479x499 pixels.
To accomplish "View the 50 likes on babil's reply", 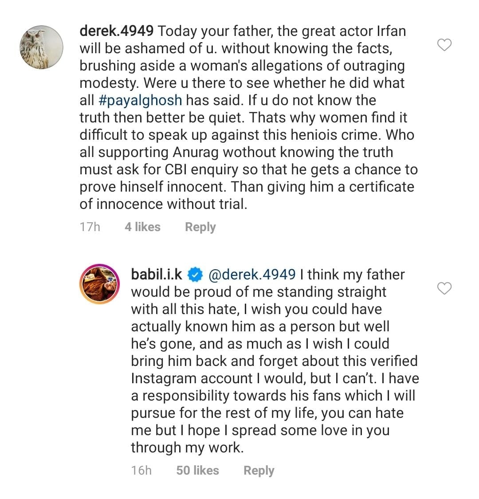I will (197, 471).
